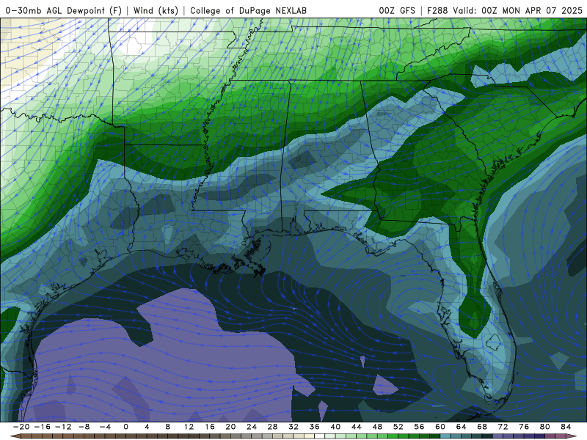Click the 60 value on the legend
587x440 pixels.
point(440,427)
